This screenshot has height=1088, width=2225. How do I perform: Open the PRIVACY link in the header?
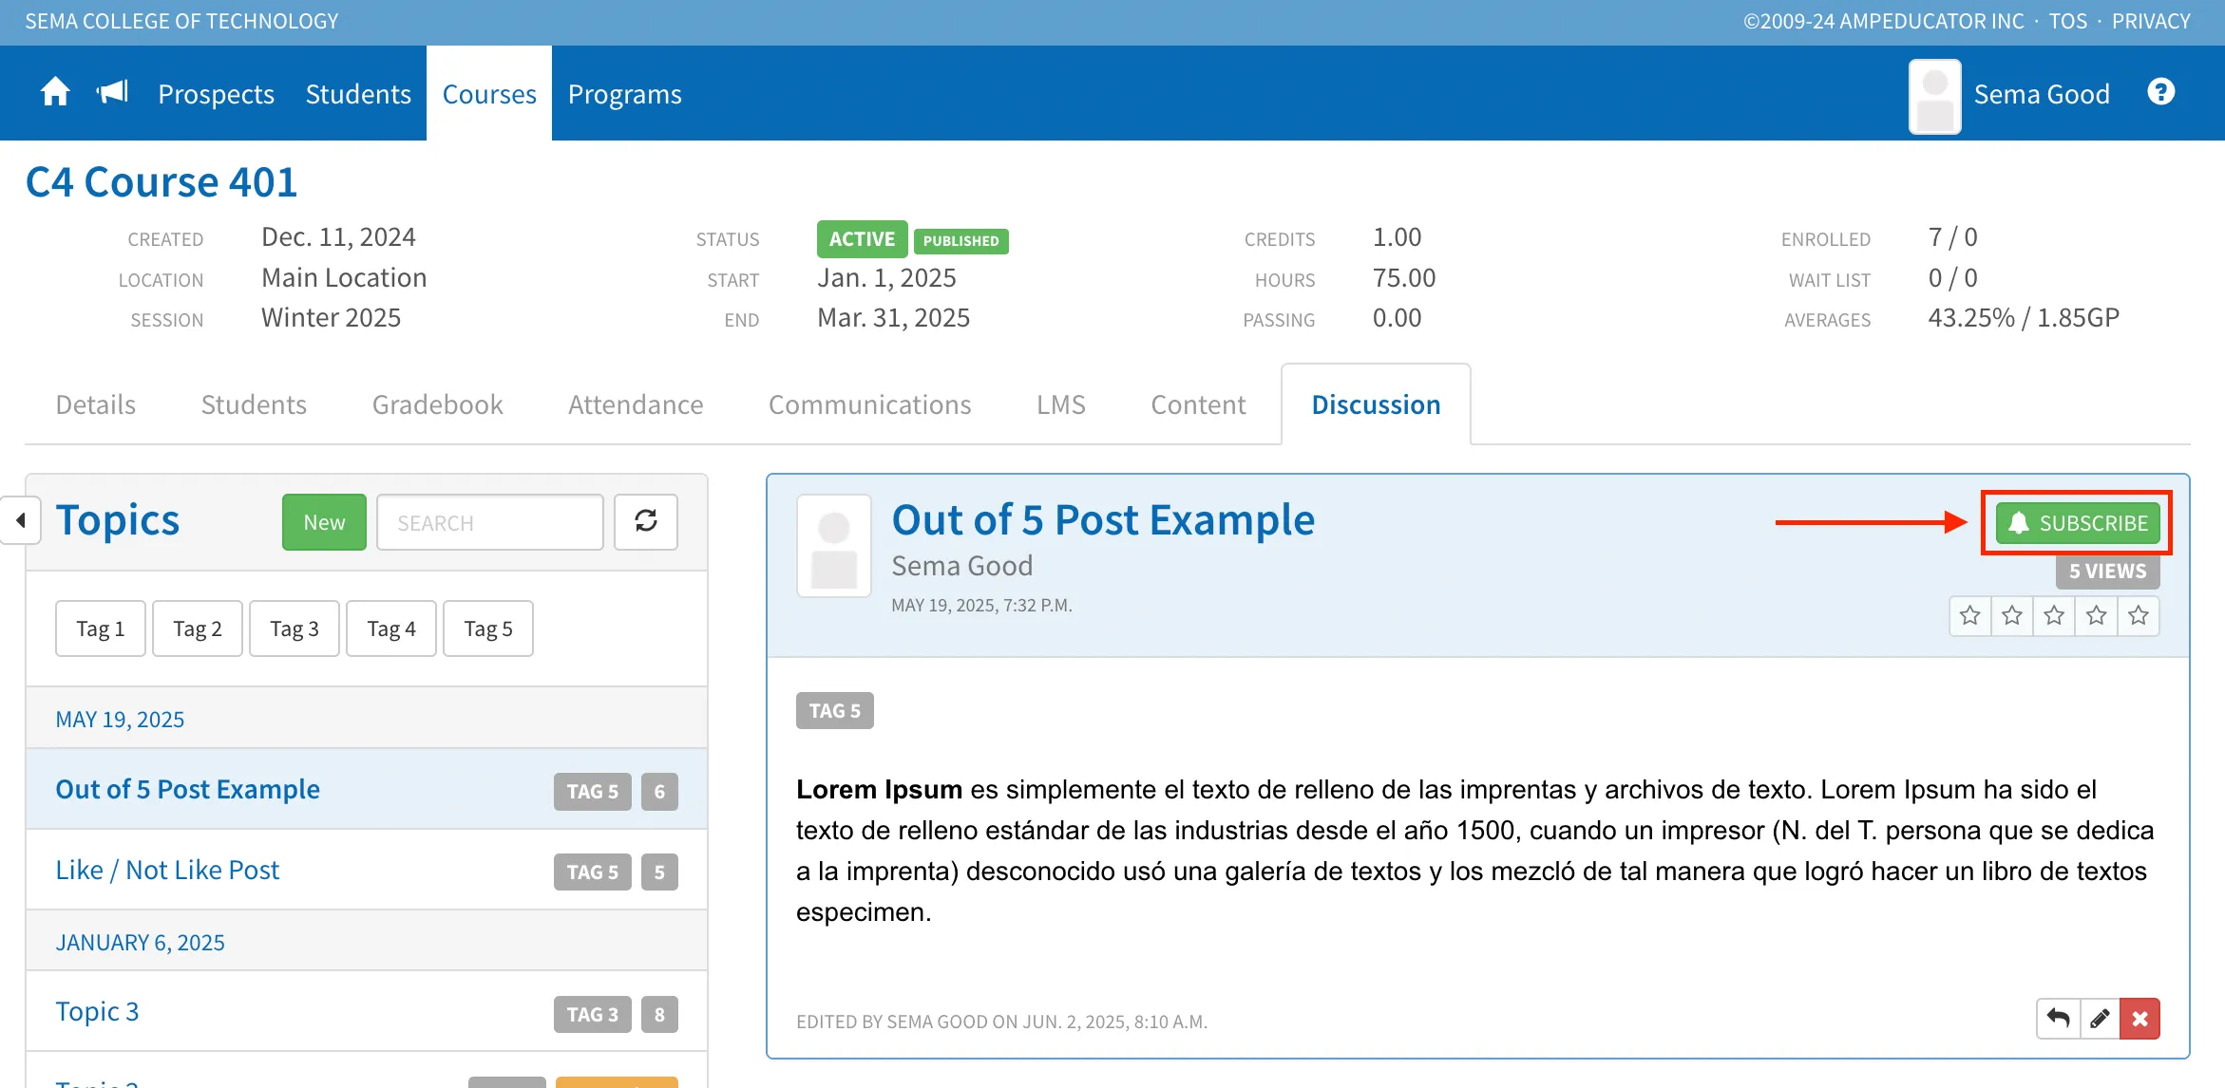coord(2151,21)
